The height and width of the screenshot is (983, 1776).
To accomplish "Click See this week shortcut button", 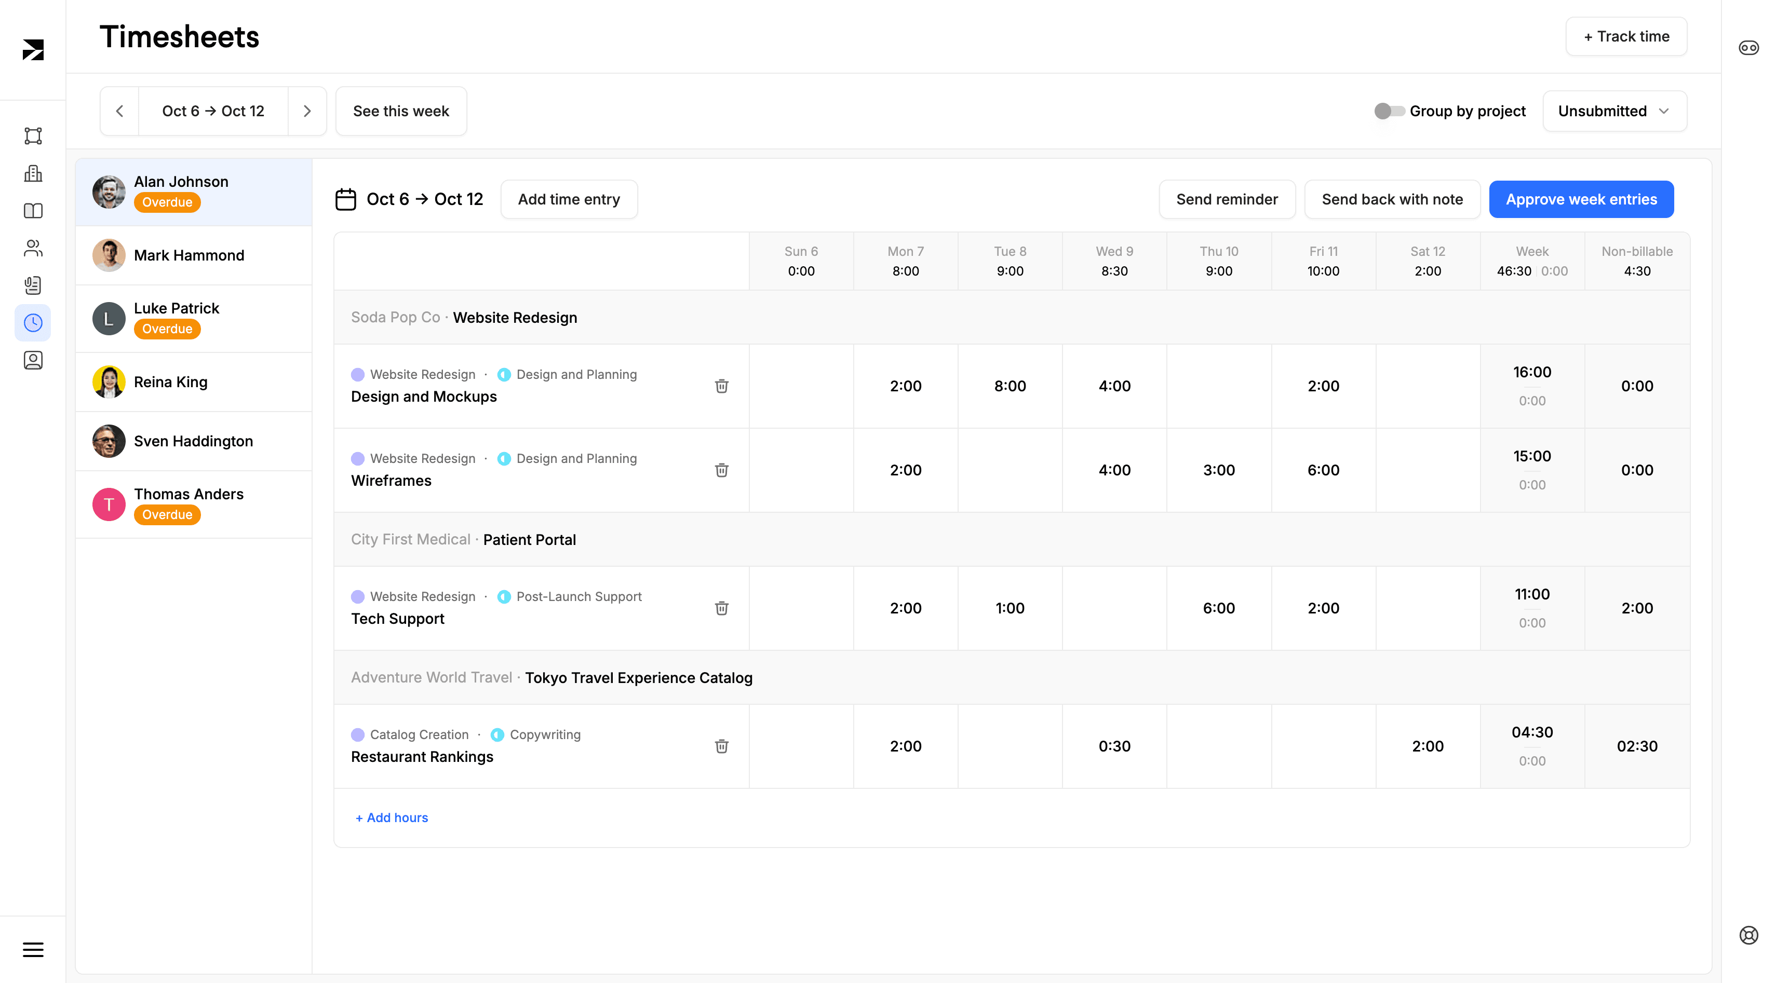I will coord(401,110).
